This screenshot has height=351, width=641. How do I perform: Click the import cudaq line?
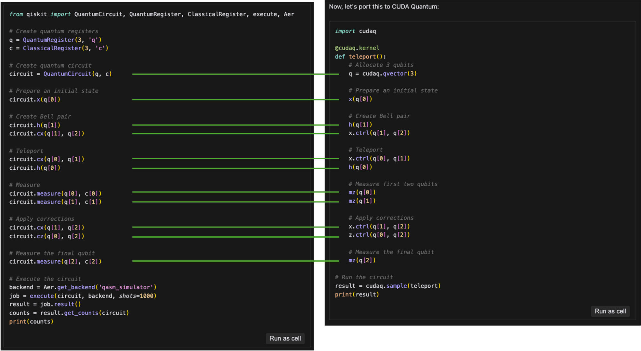coord(355,31)
